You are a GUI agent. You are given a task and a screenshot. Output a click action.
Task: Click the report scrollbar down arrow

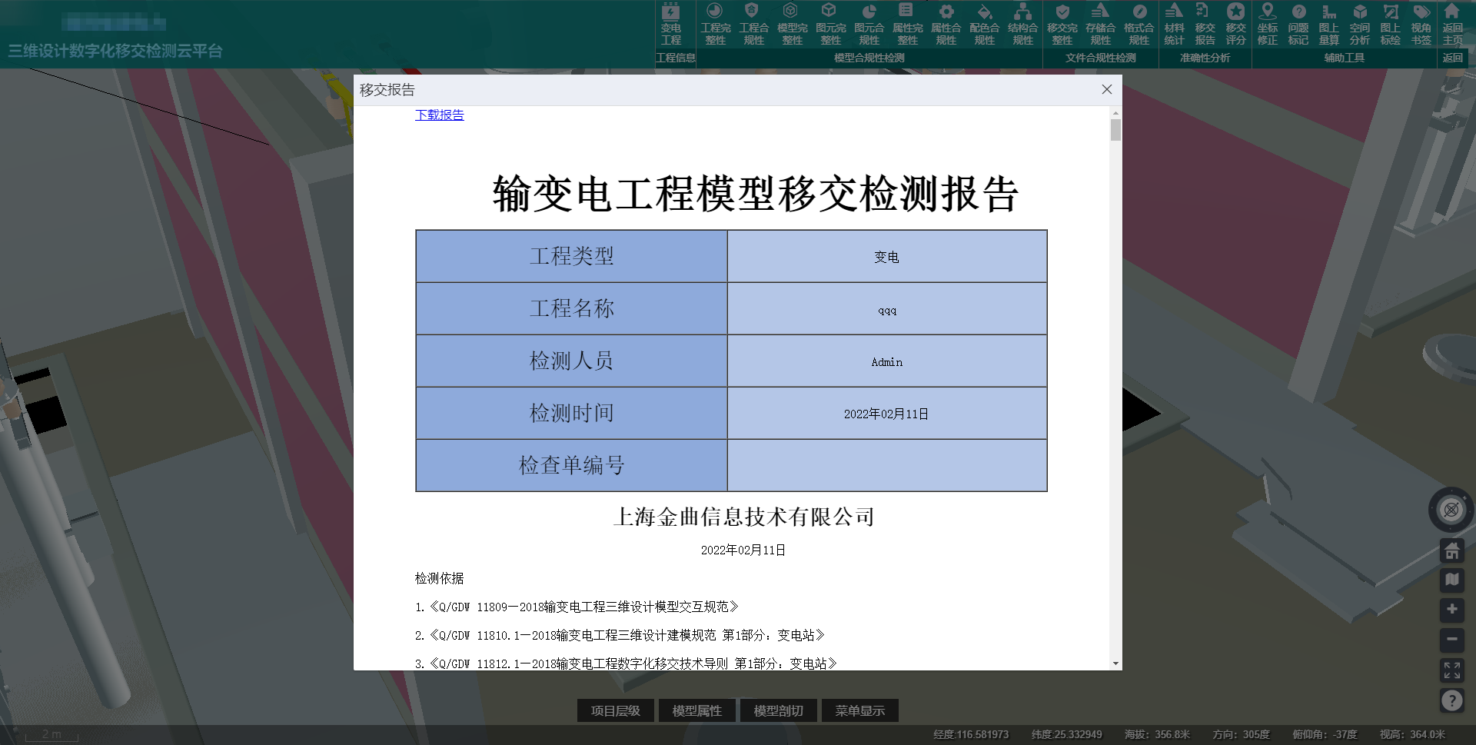[x=1115, y=664]
